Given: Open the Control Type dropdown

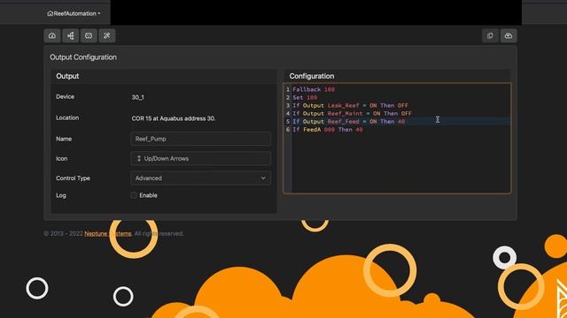Looking at the screenshot, I should pyautogui.click(x=201, y=178).
